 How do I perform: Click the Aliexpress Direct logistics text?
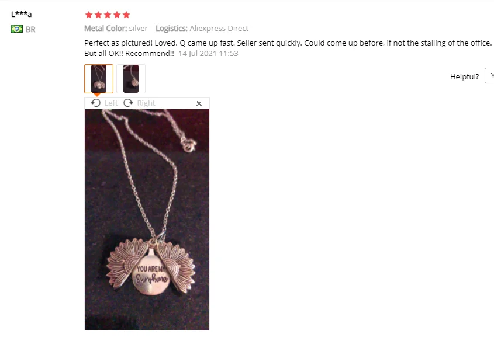coord(219,28)
